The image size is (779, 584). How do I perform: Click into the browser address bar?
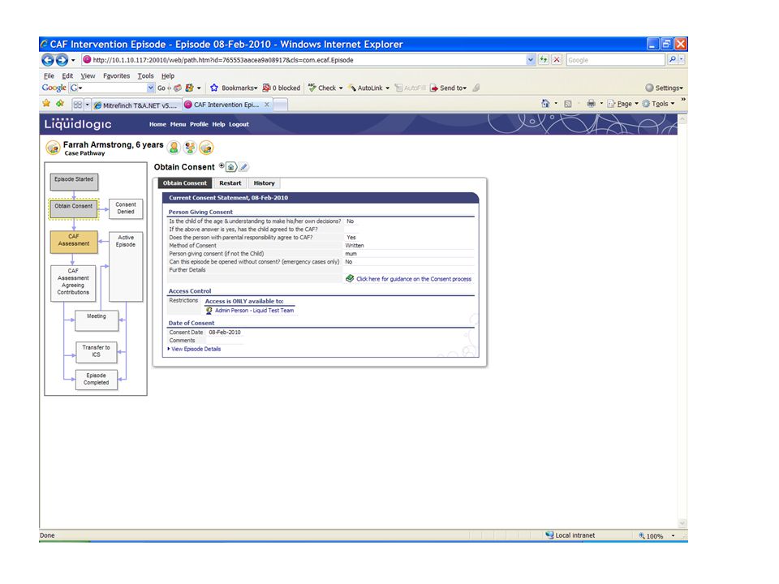303,60
